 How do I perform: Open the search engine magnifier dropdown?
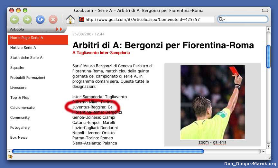click(222, 19)
